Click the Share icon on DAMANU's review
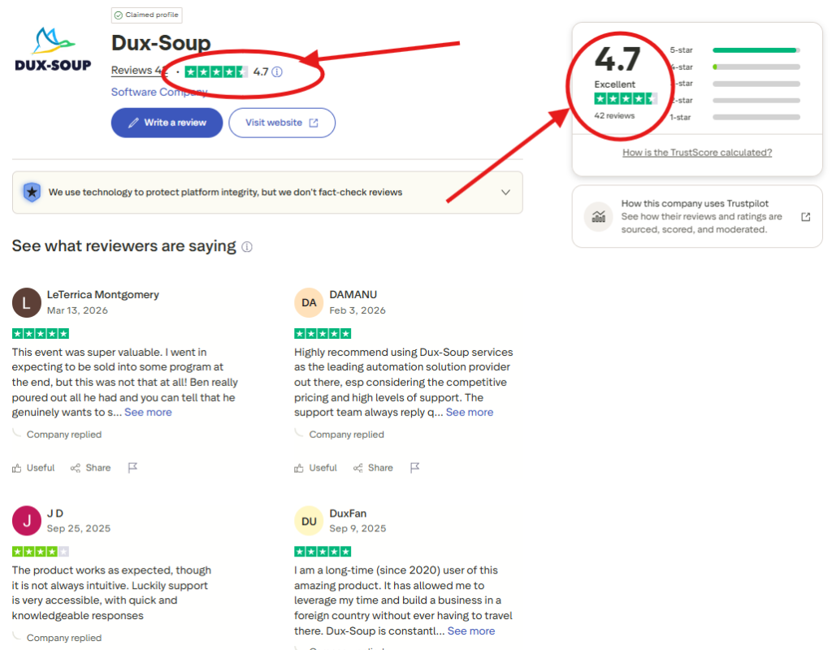832x650 pixels. [x=358, y=468]
